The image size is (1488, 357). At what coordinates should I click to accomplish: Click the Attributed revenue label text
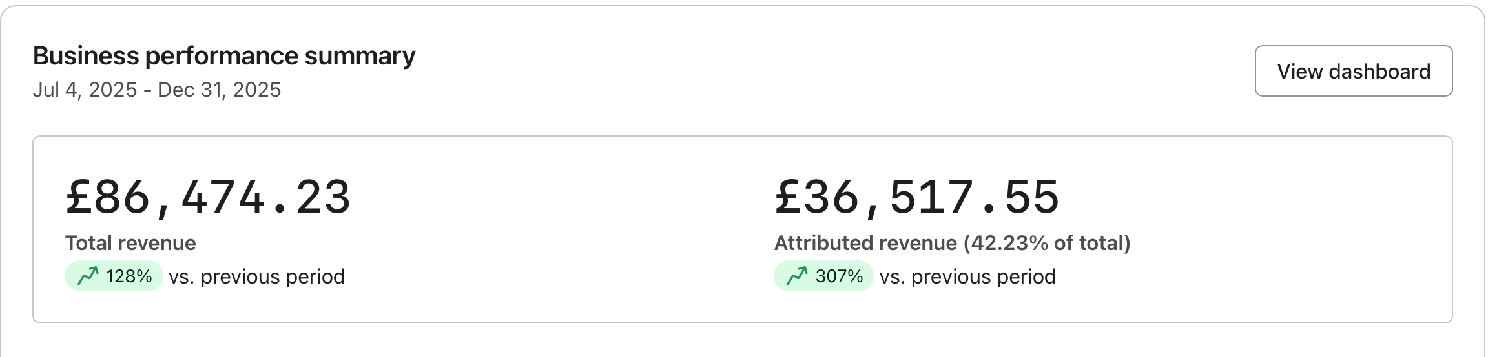865,243
